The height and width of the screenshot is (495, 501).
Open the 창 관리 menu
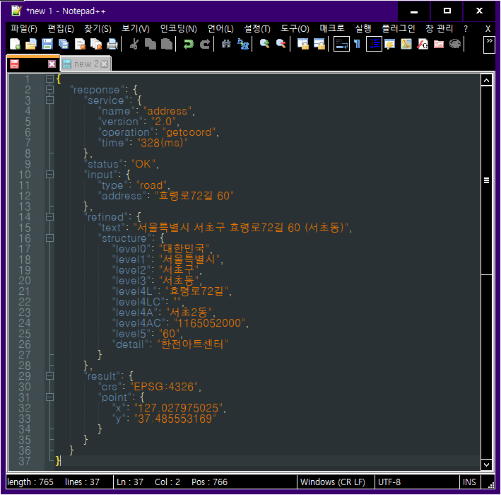(440, 29)
